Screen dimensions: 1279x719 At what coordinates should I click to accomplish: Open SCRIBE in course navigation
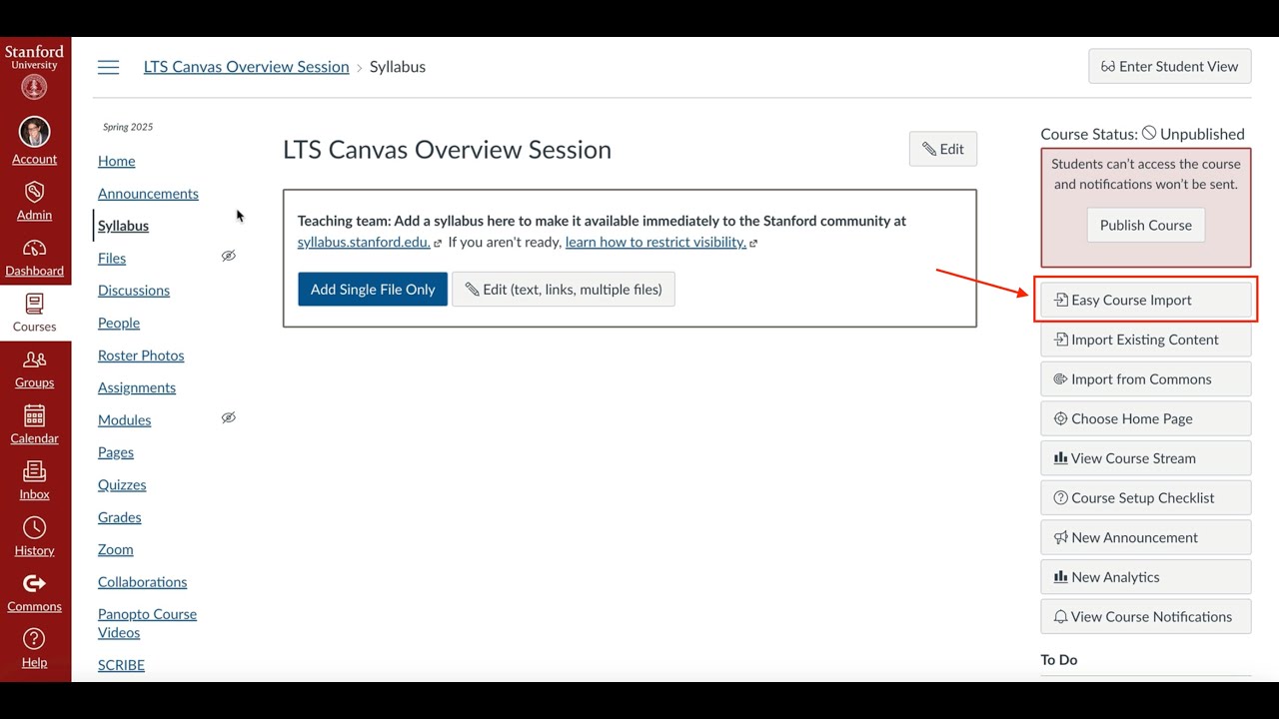click(x=121, y=665)
